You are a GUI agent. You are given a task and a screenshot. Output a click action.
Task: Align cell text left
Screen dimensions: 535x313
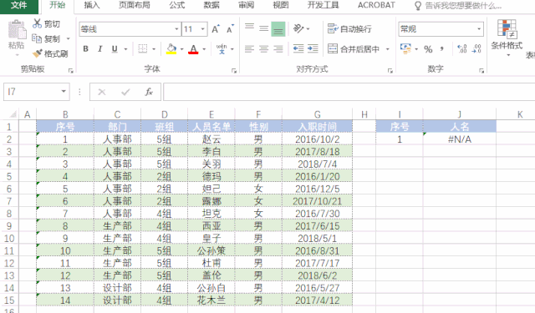(249, 49)
